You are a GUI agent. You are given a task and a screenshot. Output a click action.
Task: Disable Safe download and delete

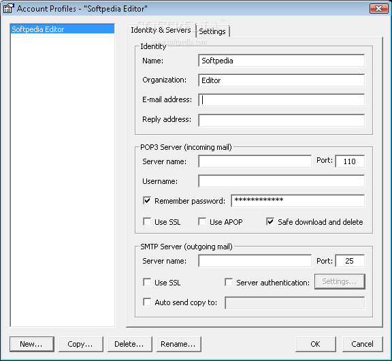tap(270, 221)
